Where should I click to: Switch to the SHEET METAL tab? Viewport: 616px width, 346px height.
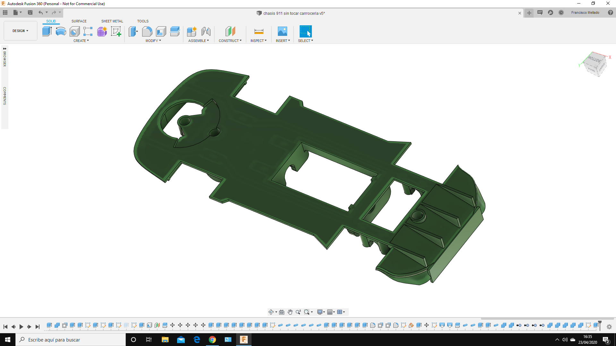coord(112,21)
